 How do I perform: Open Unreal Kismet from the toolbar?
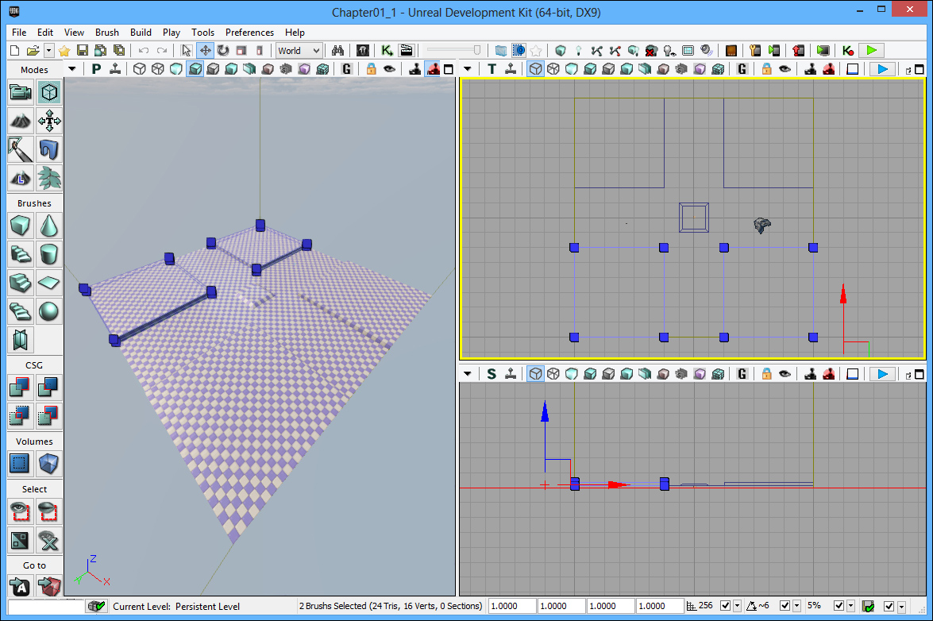387,50
